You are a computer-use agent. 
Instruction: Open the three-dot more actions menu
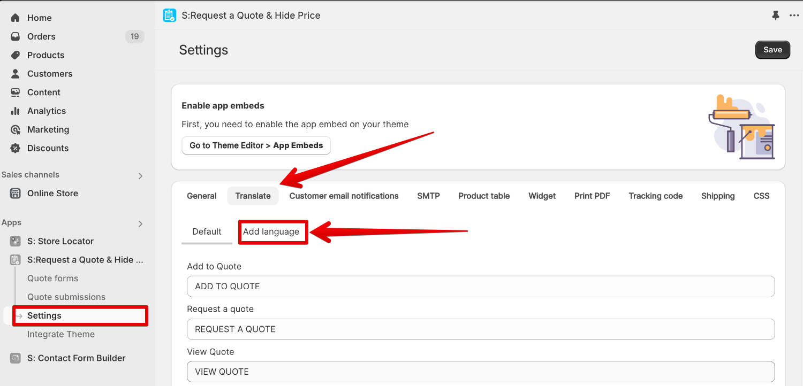point(794,16)
